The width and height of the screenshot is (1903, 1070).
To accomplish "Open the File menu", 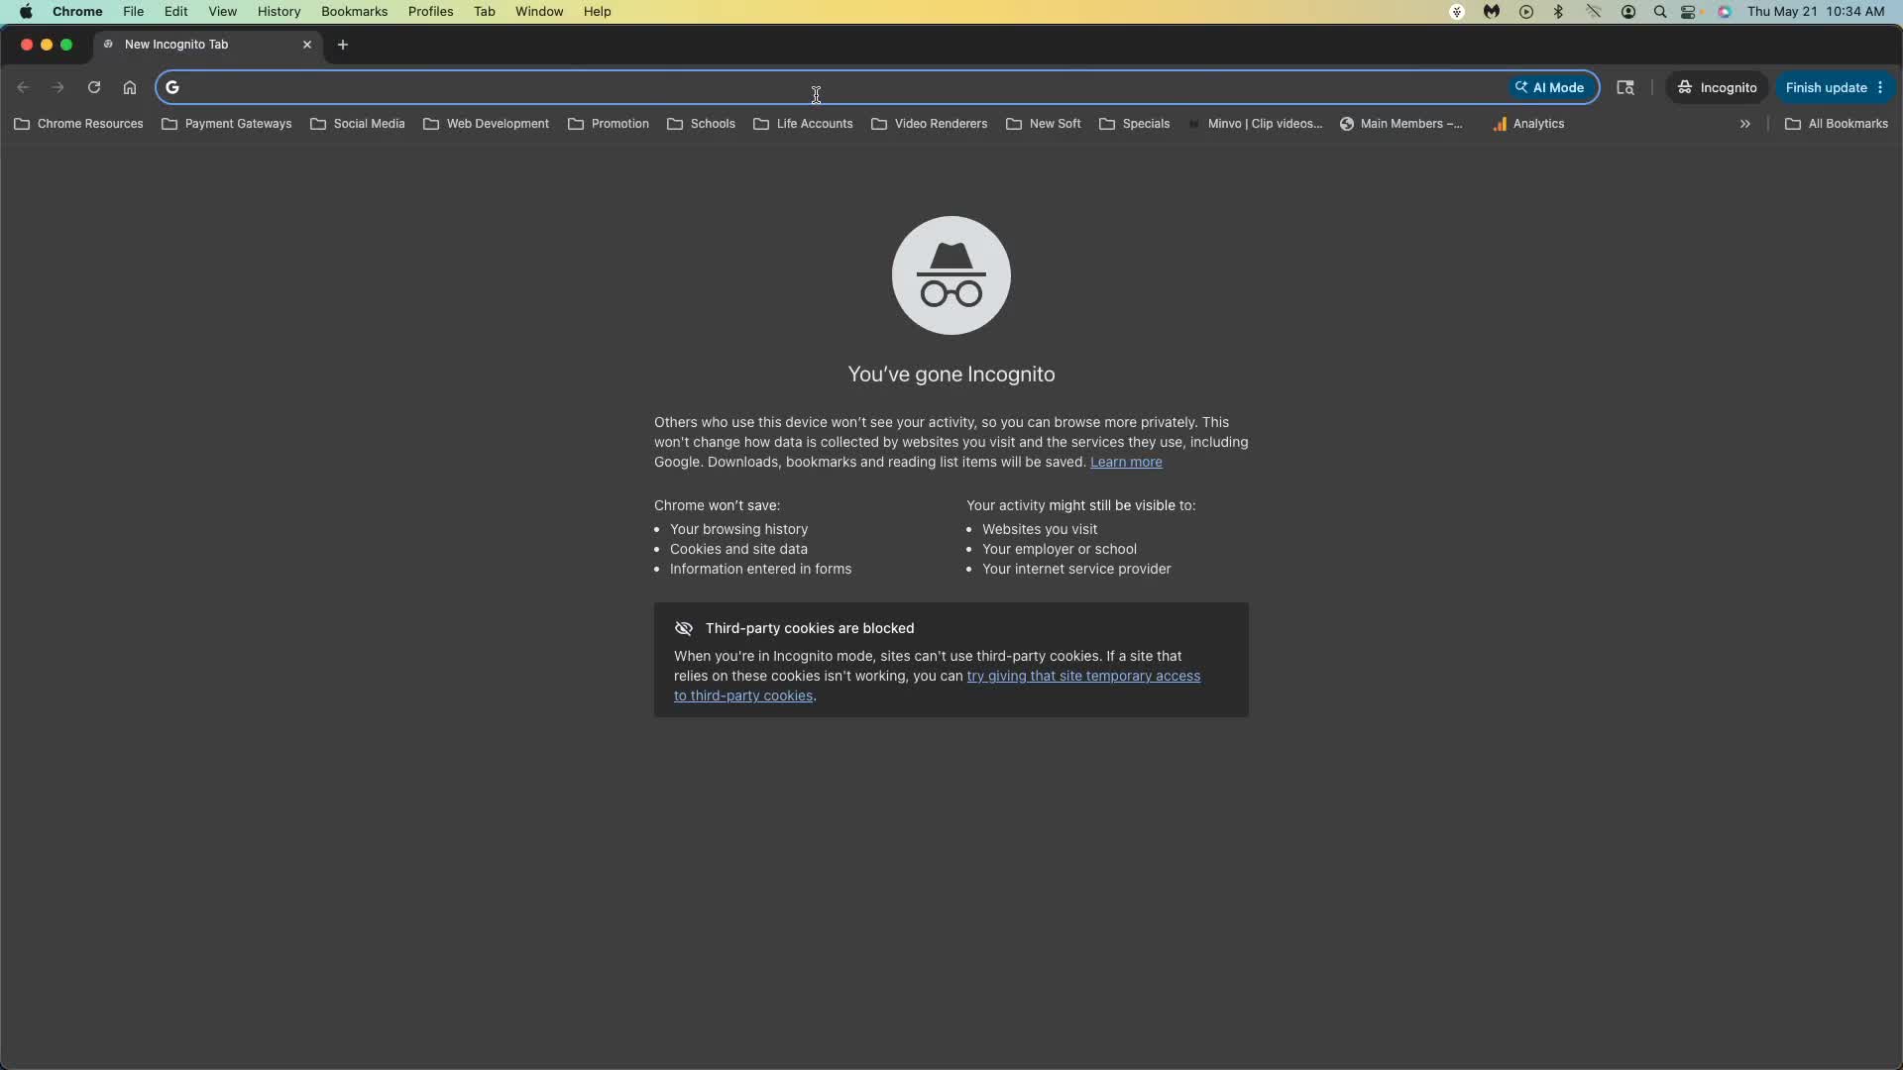I will click(x=134, y=12).
